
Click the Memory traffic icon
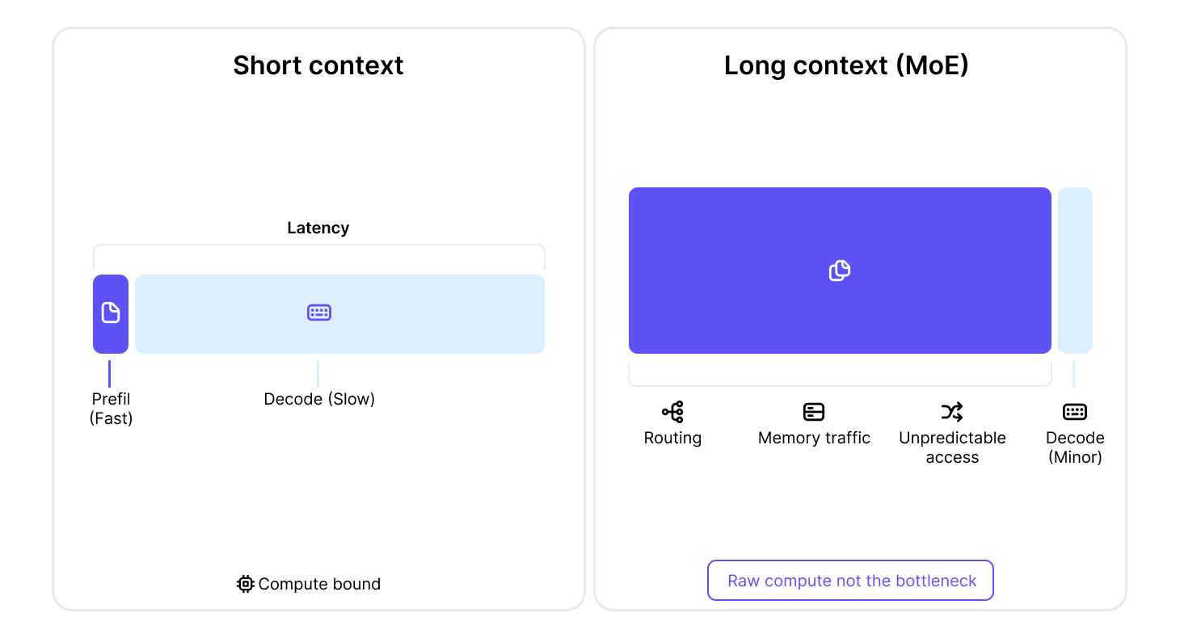coord(814,412)
